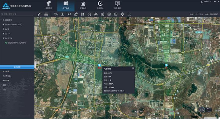Close the weather information popup
This screenshot has height=119, width=220.
[133, 68]
